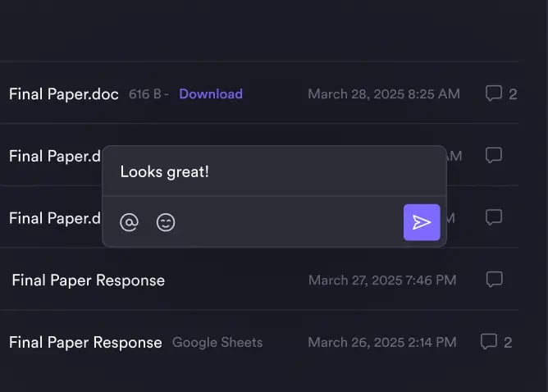Open Final Paper Response dated March 27
This screenshot has height=392, width=548.
pyautogui.click(x=88, y=280)
